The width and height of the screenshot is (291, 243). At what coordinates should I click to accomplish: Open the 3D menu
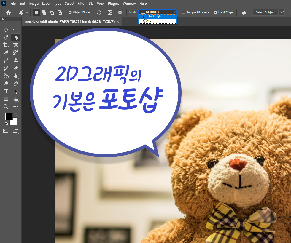(91, 4)
